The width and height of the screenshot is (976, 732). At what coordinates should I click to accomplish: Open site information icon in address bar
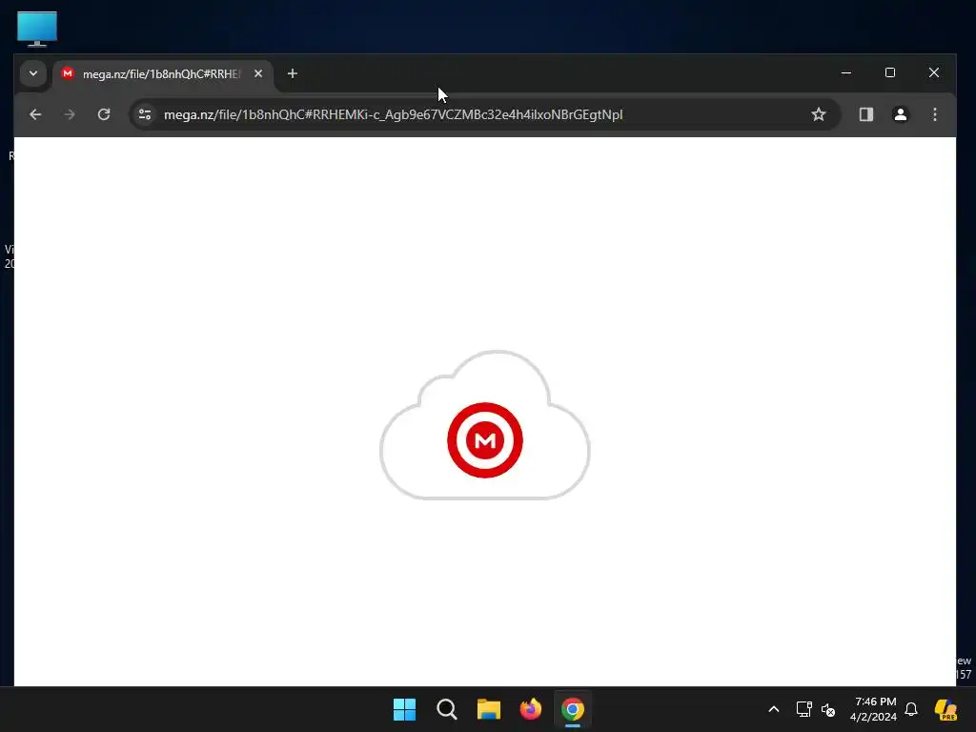coord(145,114)
